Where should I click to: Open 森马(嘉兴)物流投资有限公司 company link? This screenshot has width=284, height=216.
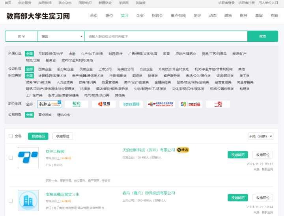coord(149,193)
